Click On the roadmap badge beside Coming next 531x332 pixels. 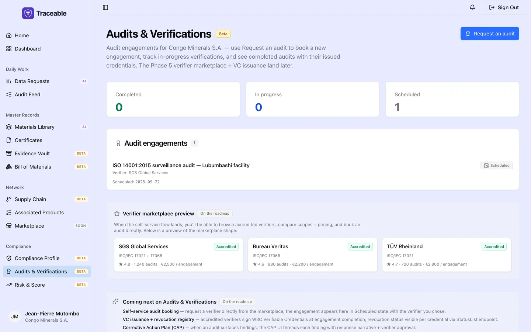tap(237, 302)
